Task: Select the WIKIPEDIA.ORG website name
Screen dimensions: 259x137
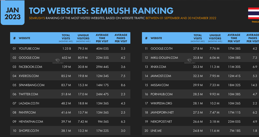Action: (x=161, y=103)
